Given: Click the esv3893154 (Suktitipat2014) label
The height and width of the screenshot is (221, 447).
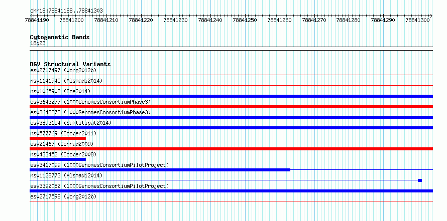Looking at the screenshot, I should point(71,123).
